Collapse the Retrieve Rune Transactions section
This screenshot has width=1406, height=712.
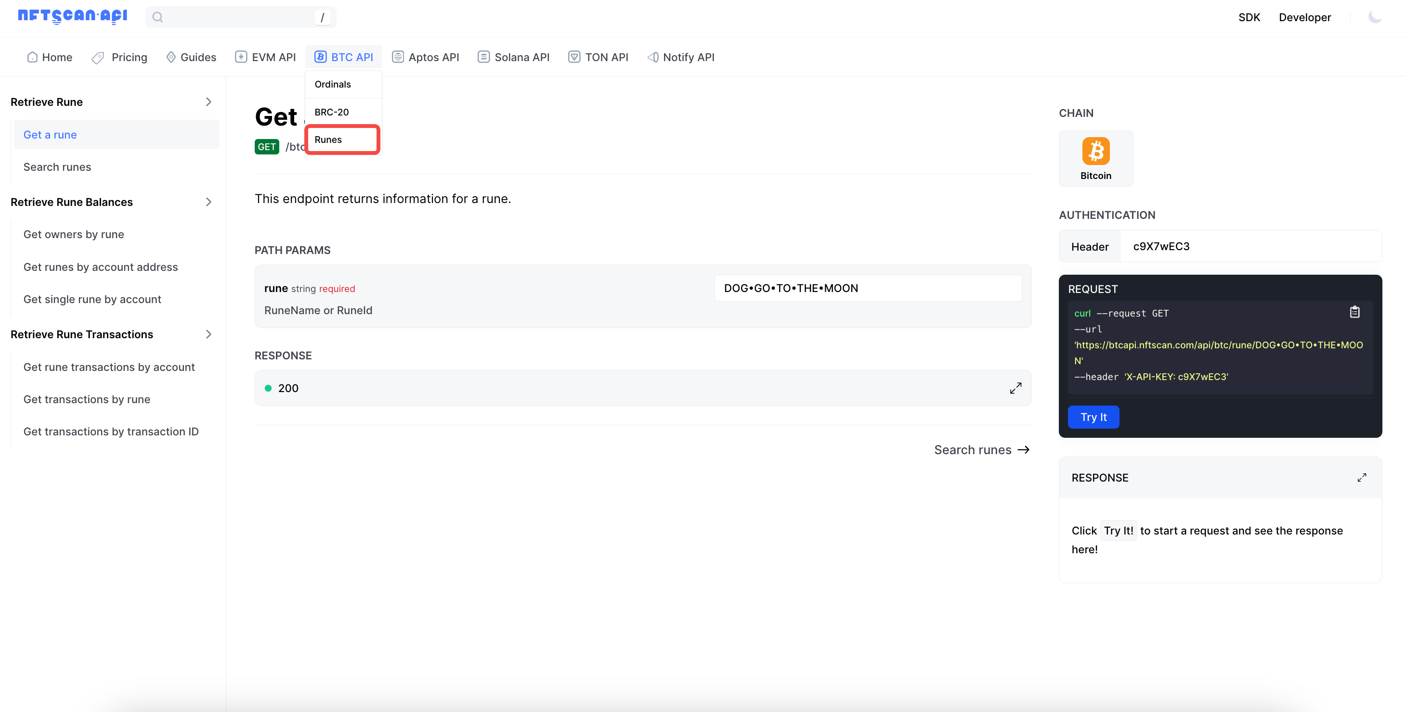[208, 334]
